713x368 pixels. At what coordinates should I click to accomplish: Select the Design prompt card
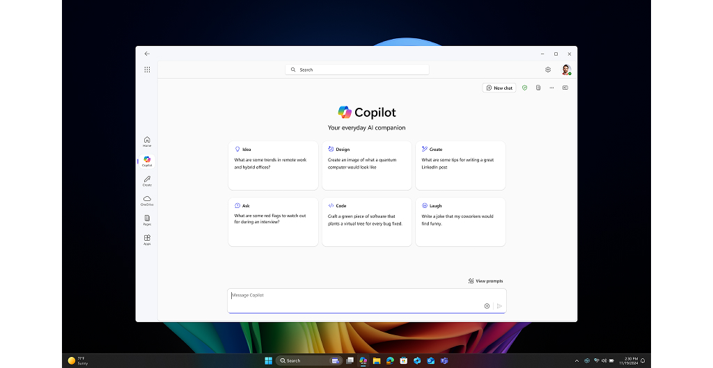coord(366,166)
